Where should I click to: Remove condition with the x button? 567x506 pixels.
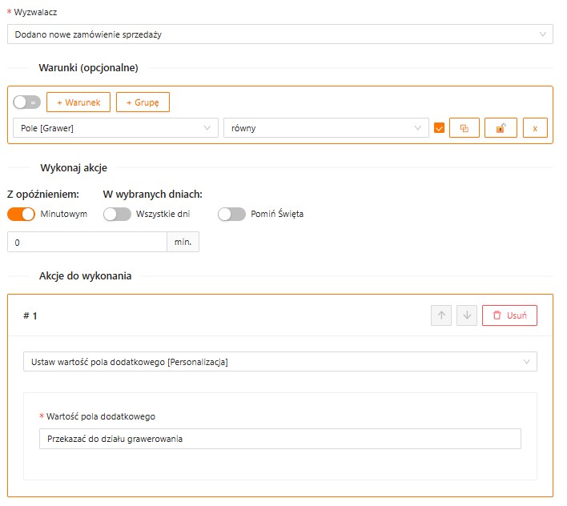[535, 128]
